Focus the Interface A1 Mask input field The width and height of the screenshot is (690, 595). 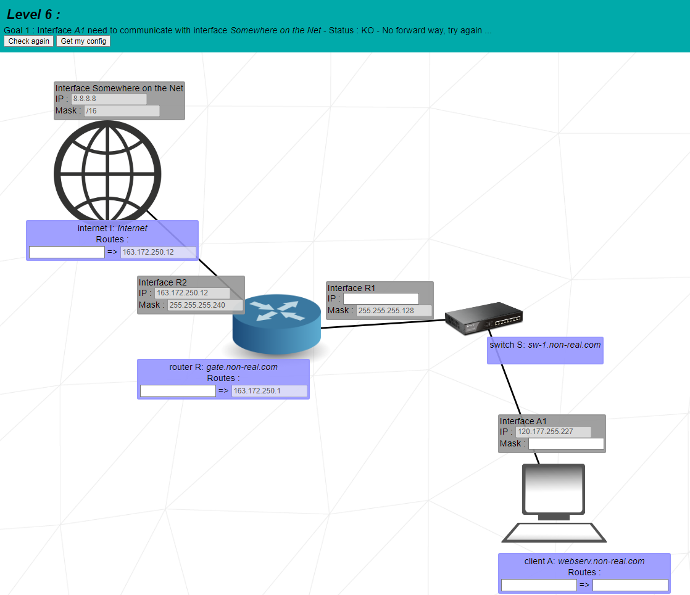(566, 444)
